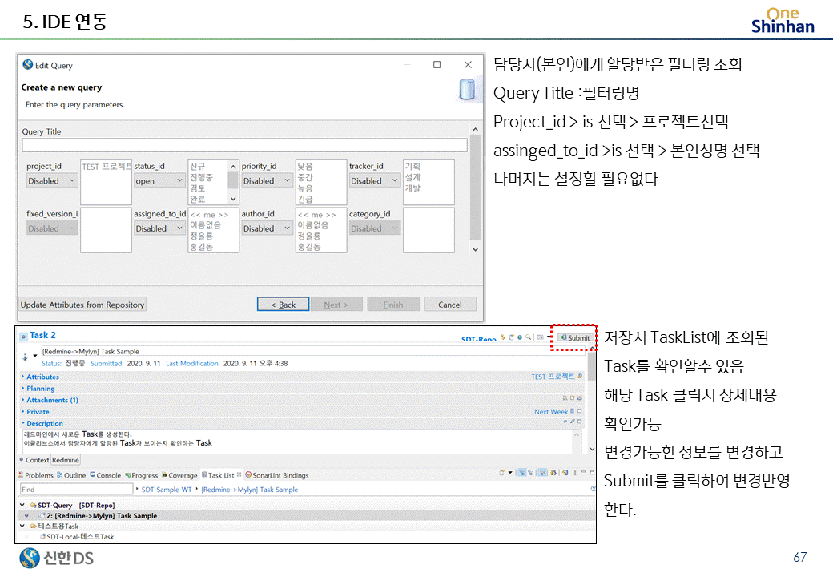The height and width of the screenshot is (577, 833).
Task: Open the author_id operator dropdown
Action: click(x=268, y=228)
